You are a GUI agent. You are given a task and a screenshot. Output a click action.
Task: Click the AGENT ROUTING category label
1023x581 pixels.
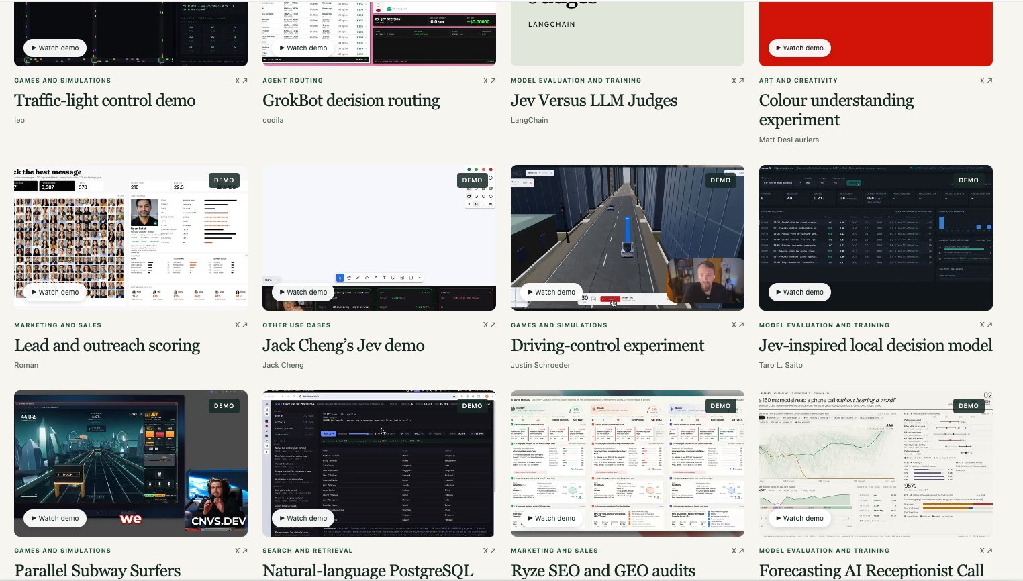tap(293, 81)
